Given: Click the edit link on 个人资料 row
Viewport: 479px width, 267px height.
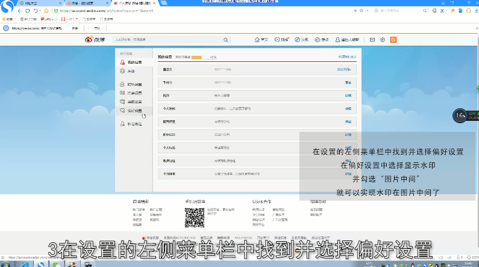Looking at the screenshot, I should tap(348, 108).
